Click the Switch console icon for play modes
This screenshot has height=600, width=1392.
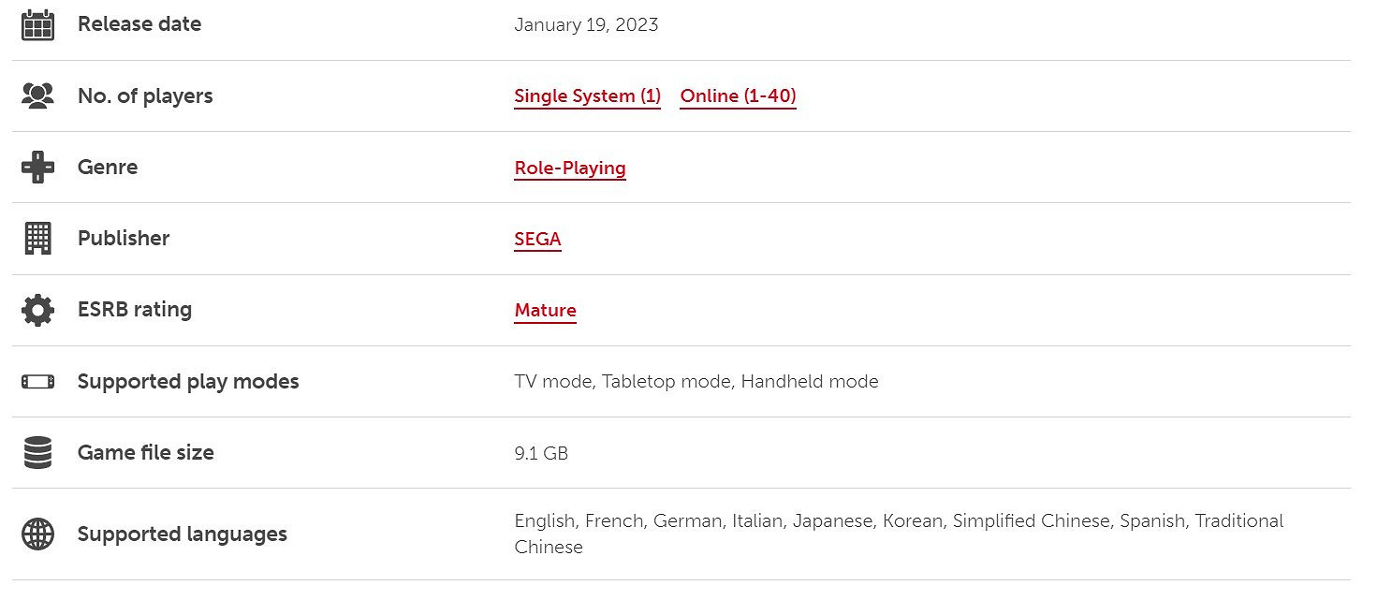coord(37,382)
